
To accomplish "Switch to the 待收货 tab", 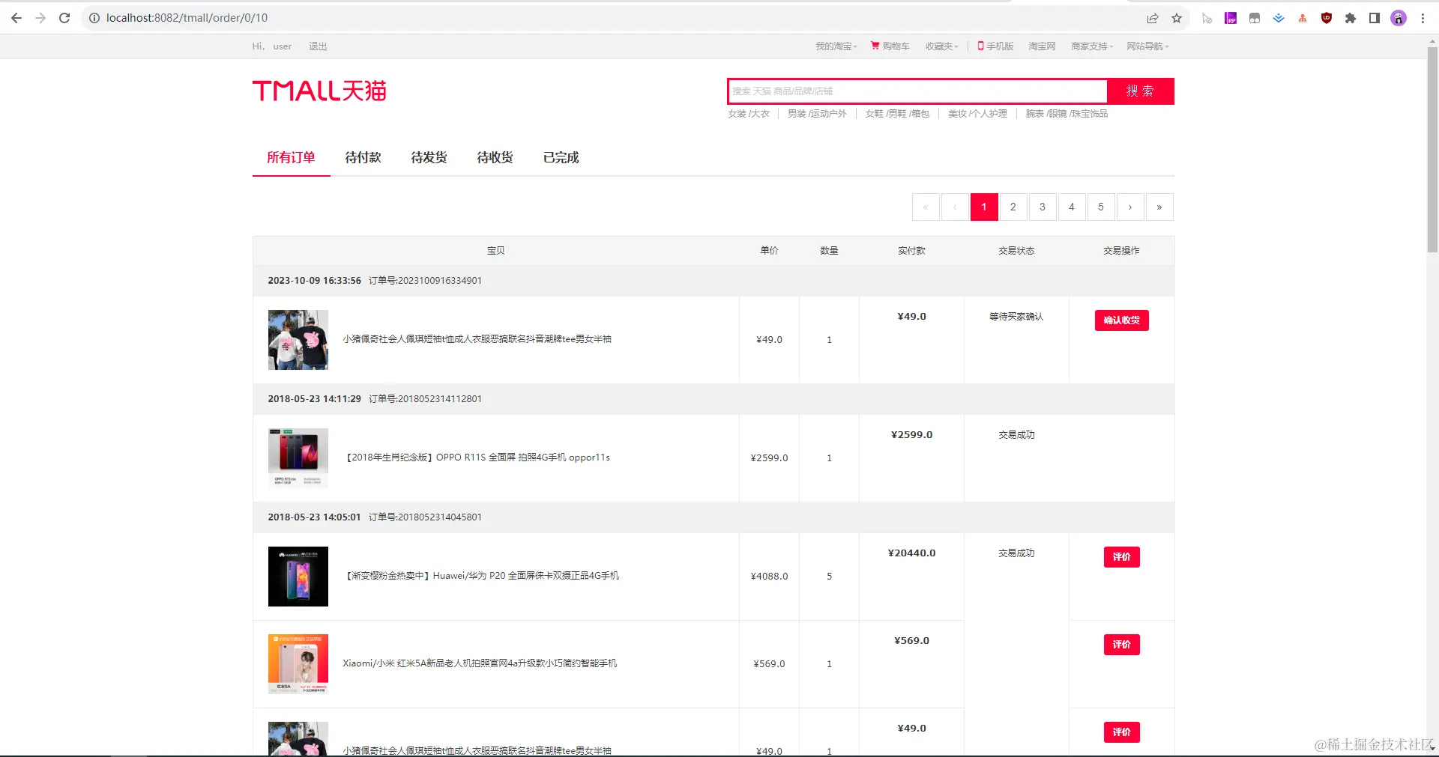I will [x=495, y=157].
